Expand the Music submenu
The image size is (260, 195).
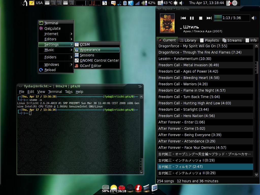(x=56, y=50)
